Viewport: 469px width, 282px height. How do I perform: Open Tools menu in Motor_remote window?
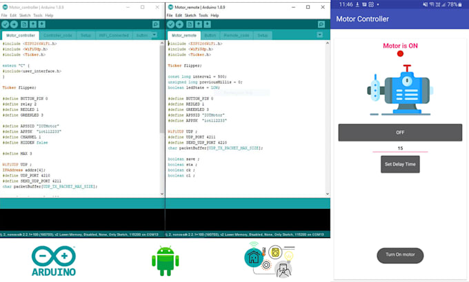coord(200,15)
